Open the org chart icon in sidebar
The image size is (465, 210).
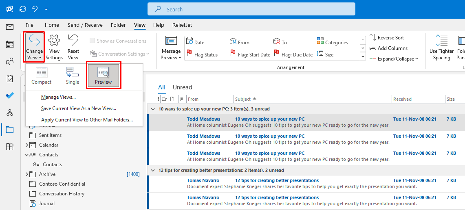click(10, 113)
